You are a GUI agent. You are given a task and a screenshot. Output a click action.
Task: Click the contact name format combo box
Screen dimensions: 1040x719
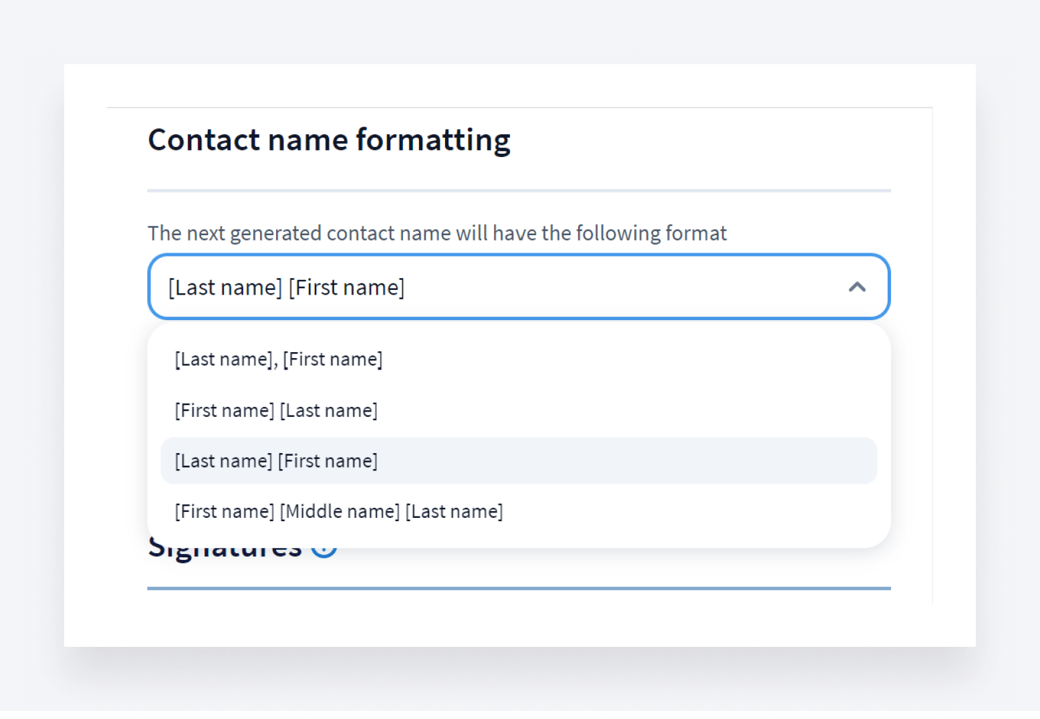pos(519,287)
